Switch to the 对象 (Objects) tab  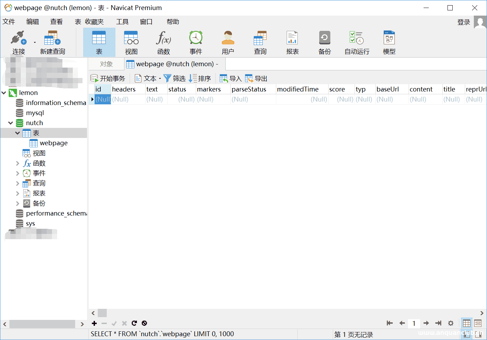click(106, 64)
